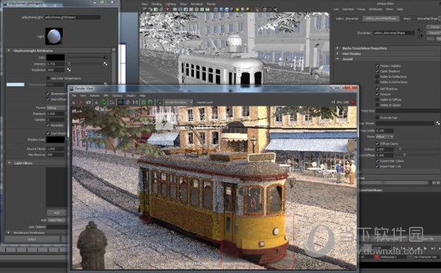441x273 pixels.
Task: Click the Focus button in Attribute Editor
Action: pyautogui.click(x=434, y=27)
